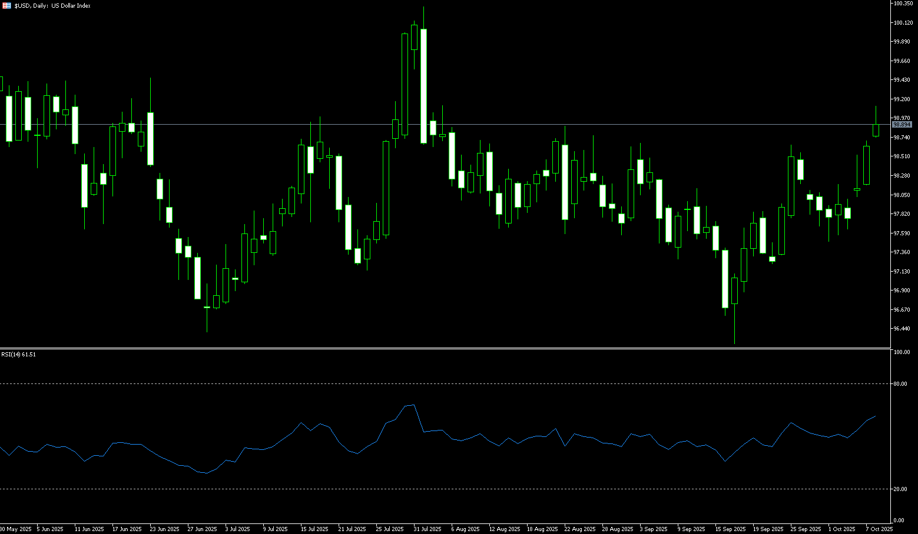The height and width of the screenshot is (534, 918).
Task: Click the "$USD, Daily: US Dollar Index" title
Action: pyautogui.click(x=52, y=5)
